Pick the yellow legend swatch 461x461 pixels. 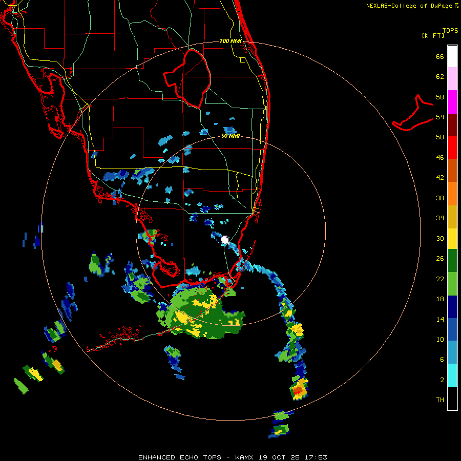[x=452, y=239]
